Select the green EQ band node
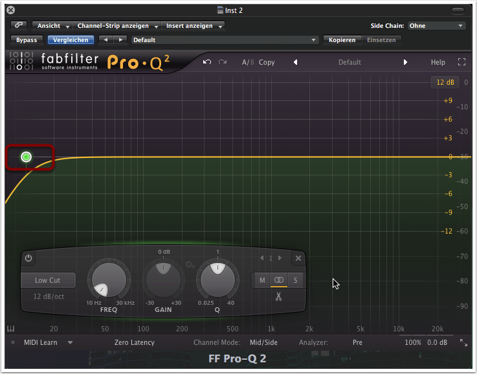Image resolution: width=477 pixels, height=374 pixels. 27,157
